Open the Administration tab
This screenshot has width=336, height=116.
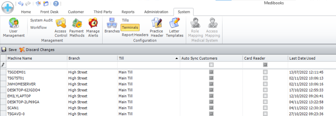point(156,12)
